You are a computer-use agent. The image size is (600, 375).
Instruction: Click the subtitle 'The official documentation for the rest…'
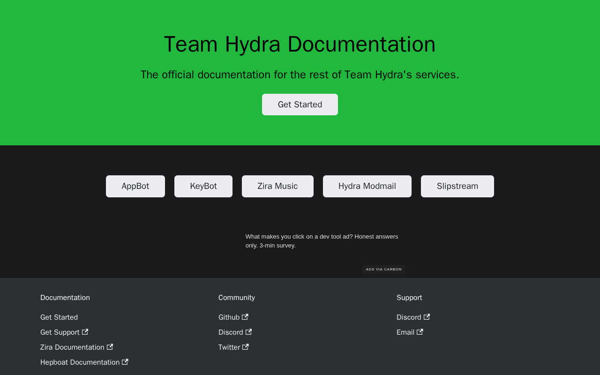(x=300, y=75)
